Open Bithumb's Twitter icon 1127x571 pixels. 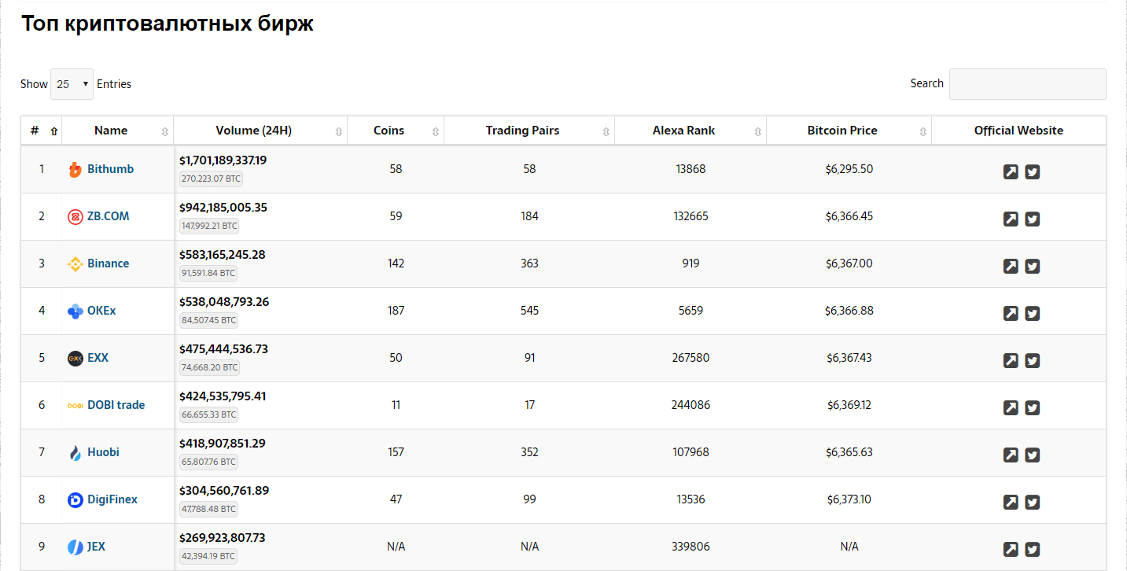point(1033,171)
